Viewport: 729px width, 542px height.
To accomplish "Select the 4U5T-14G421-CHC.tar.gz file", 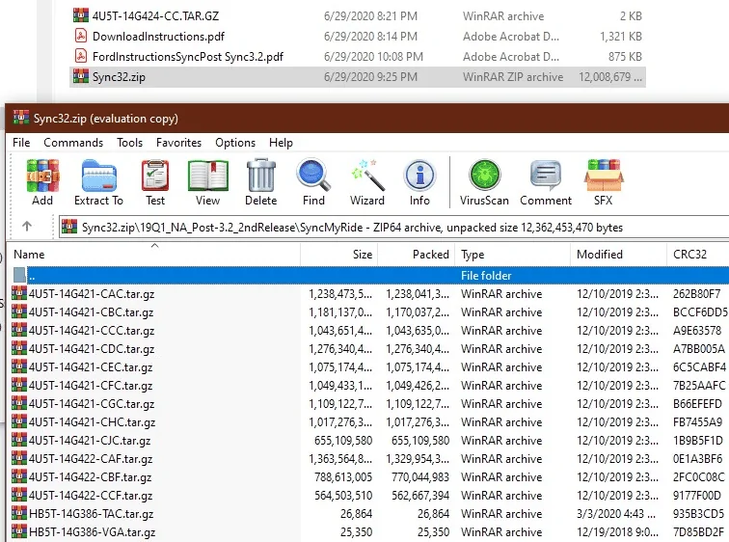I will click(92, 422).
